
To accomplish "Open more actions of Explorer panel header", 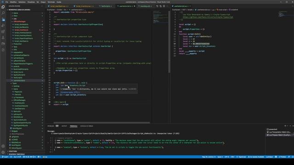I will tap(42, 6).
